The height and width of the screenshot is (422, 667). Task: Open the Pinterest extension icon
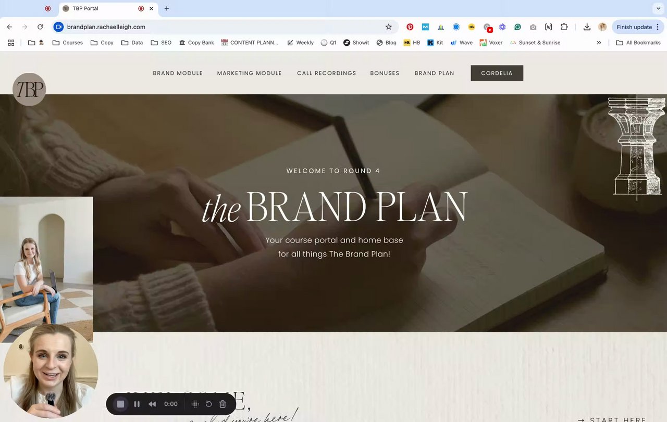click(410, 27)
